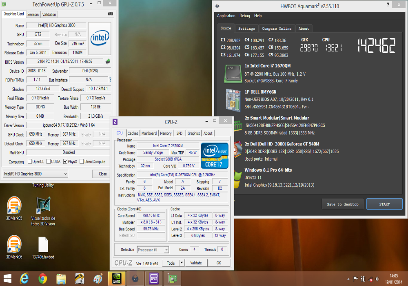The height and width of the screenshot is (286, 408).
Task: Open the Aquamark Settings tab
Action: (x=247, y=29)
